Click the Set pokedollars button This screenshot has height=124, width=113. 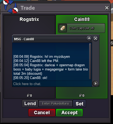tap(79, 104)
